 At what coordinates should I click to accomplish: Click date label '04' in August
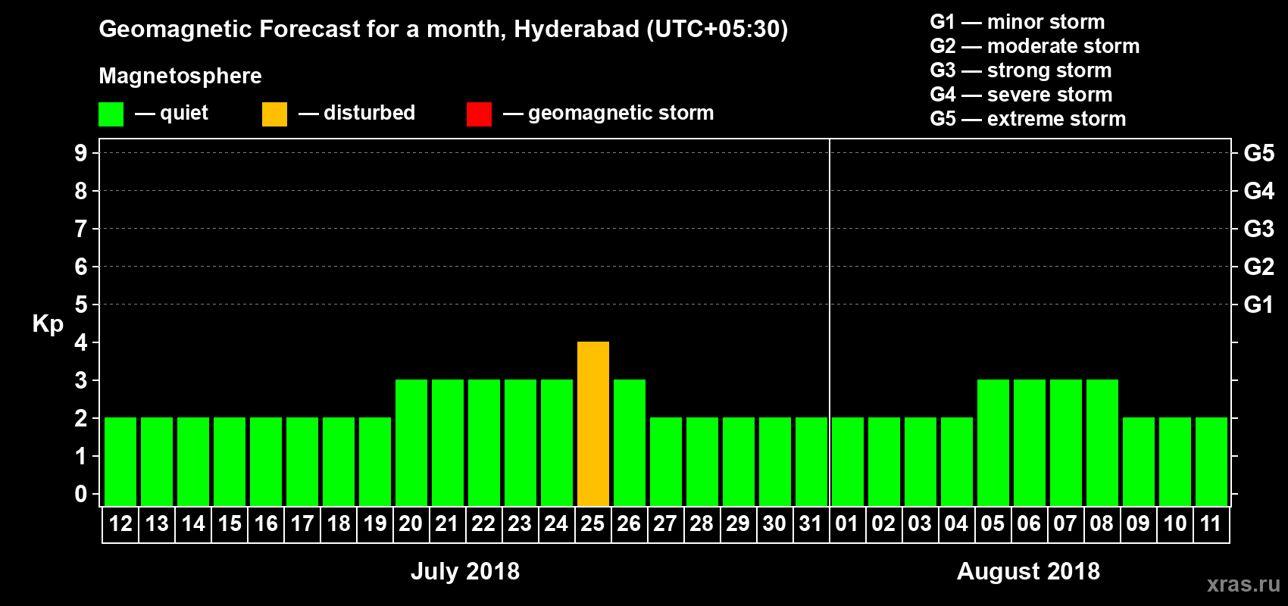pos(957,523)
